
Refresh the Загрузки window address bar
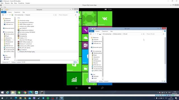click(56, 15)
